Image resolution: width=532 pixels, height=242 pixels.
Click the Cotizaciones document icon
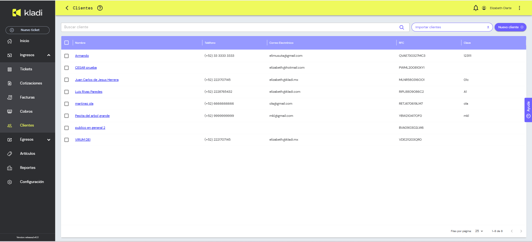[x=10, y=83]
